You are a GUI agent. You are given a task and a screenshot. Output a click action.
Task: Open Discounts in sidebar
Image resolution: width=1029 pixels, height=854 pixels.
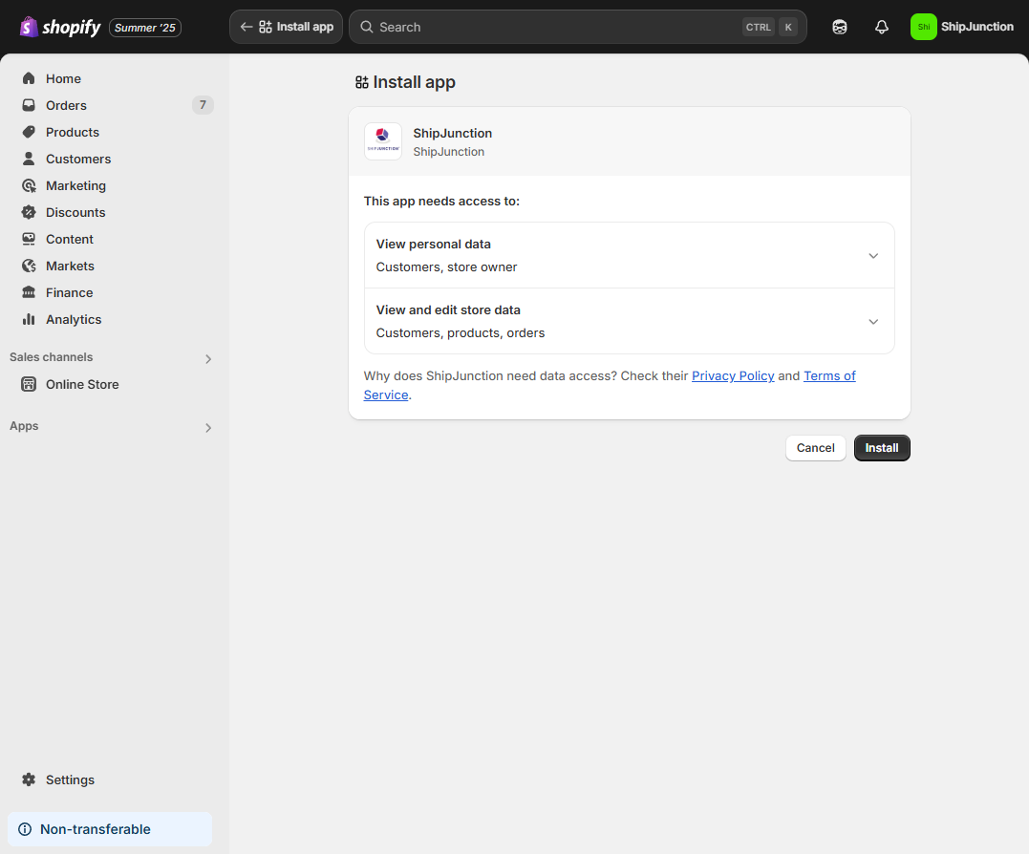coord(75,212)
